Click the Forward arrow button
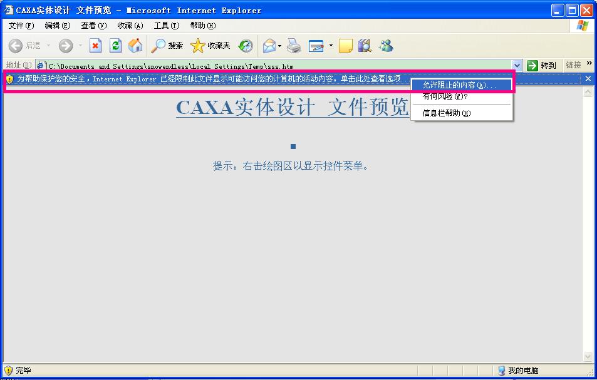This screenshot has width=597, height=380. tap(66, 46)
